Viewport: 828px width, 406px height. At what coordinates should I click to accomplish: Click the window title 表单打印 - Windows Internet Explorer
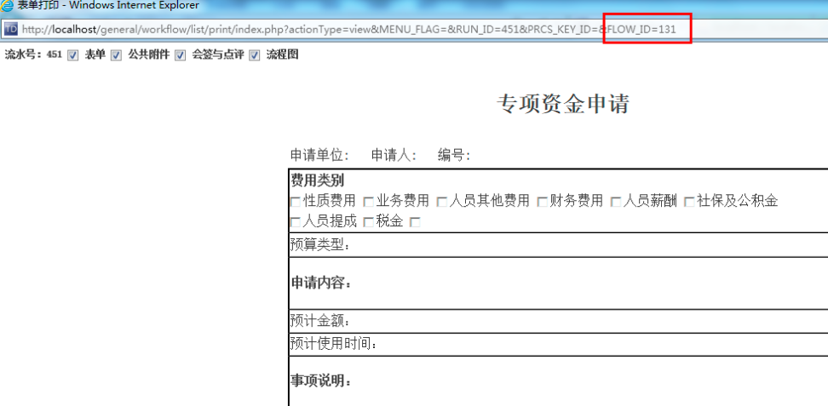coord(108,6)
